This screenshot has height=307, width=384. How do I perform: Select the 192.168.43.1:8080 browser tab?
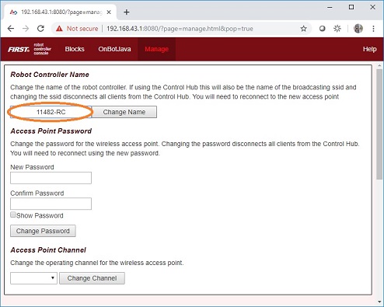(60, 12)
